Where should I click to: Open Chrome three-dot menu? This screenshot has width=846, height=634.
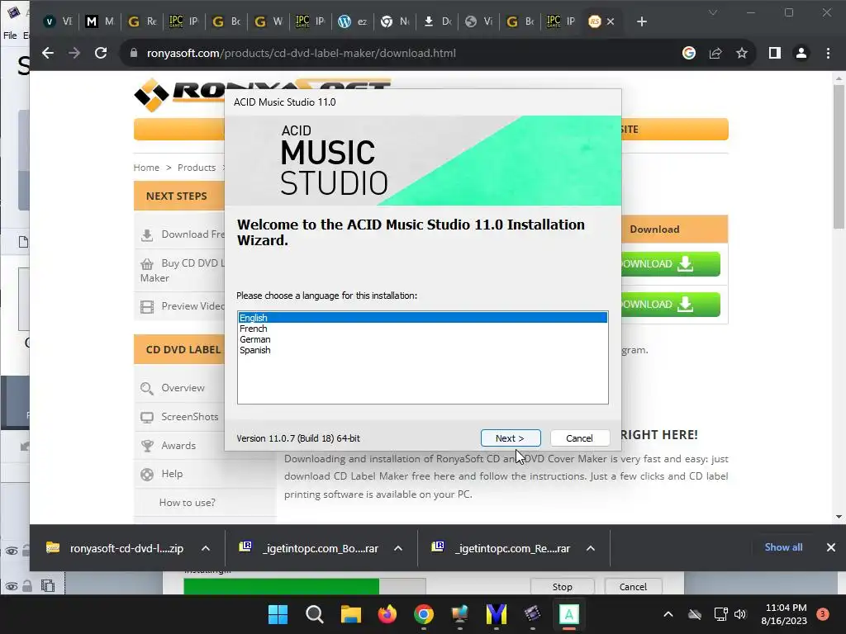point(828,53)
